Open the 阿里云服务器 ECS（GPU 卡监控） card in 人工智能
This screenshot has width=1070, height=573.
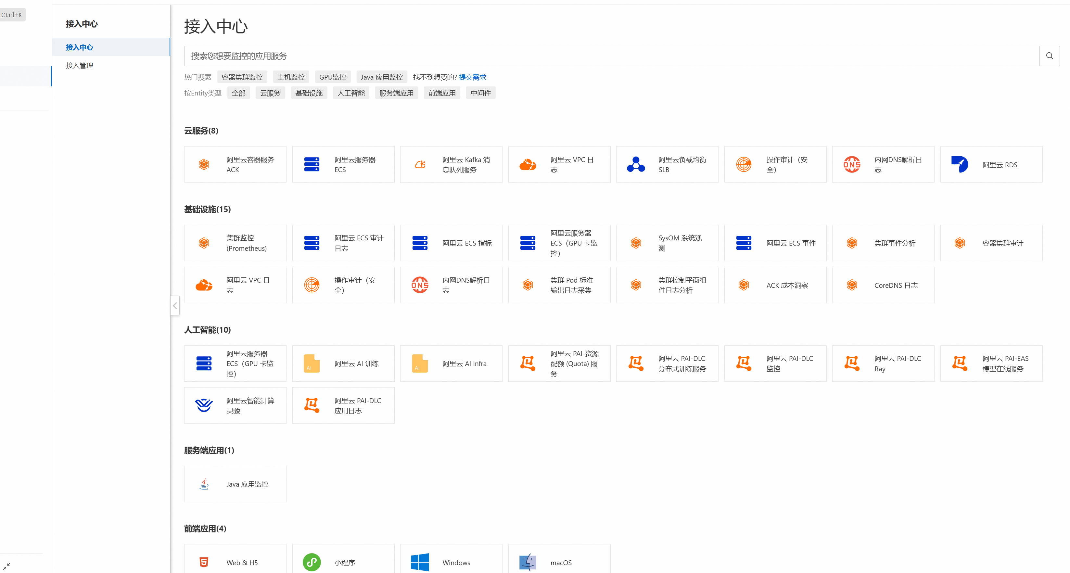[x=235, y=363]
